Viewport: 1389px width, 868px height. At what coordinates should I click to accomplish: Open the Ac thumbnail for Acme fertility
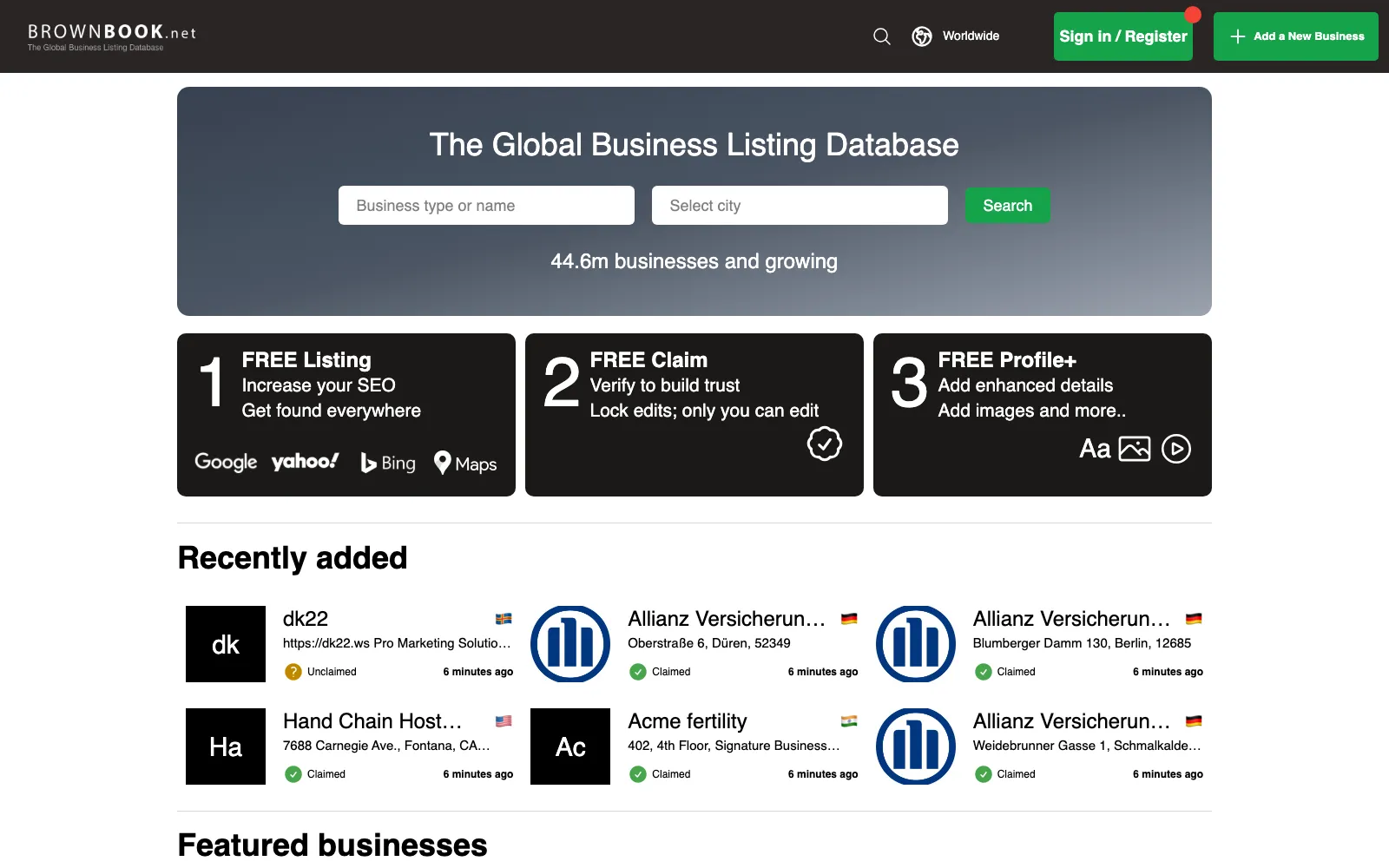pos(570,746)
